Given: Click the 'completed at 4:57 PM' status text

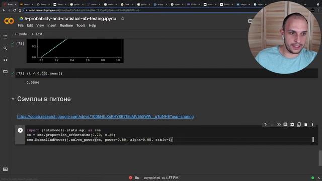Looking at the screenshot, I should point(161,178).
